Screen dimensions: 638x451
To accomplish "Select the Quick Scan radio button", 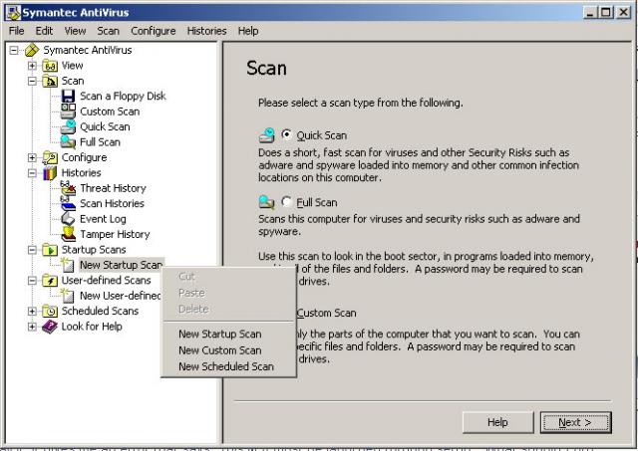I will 286,134.
